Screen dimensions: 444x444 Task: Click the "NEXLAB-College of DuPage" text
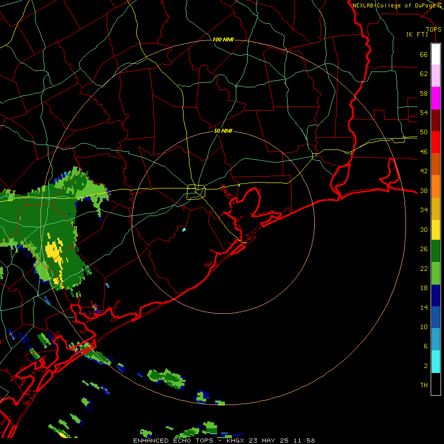click(395, 5)
